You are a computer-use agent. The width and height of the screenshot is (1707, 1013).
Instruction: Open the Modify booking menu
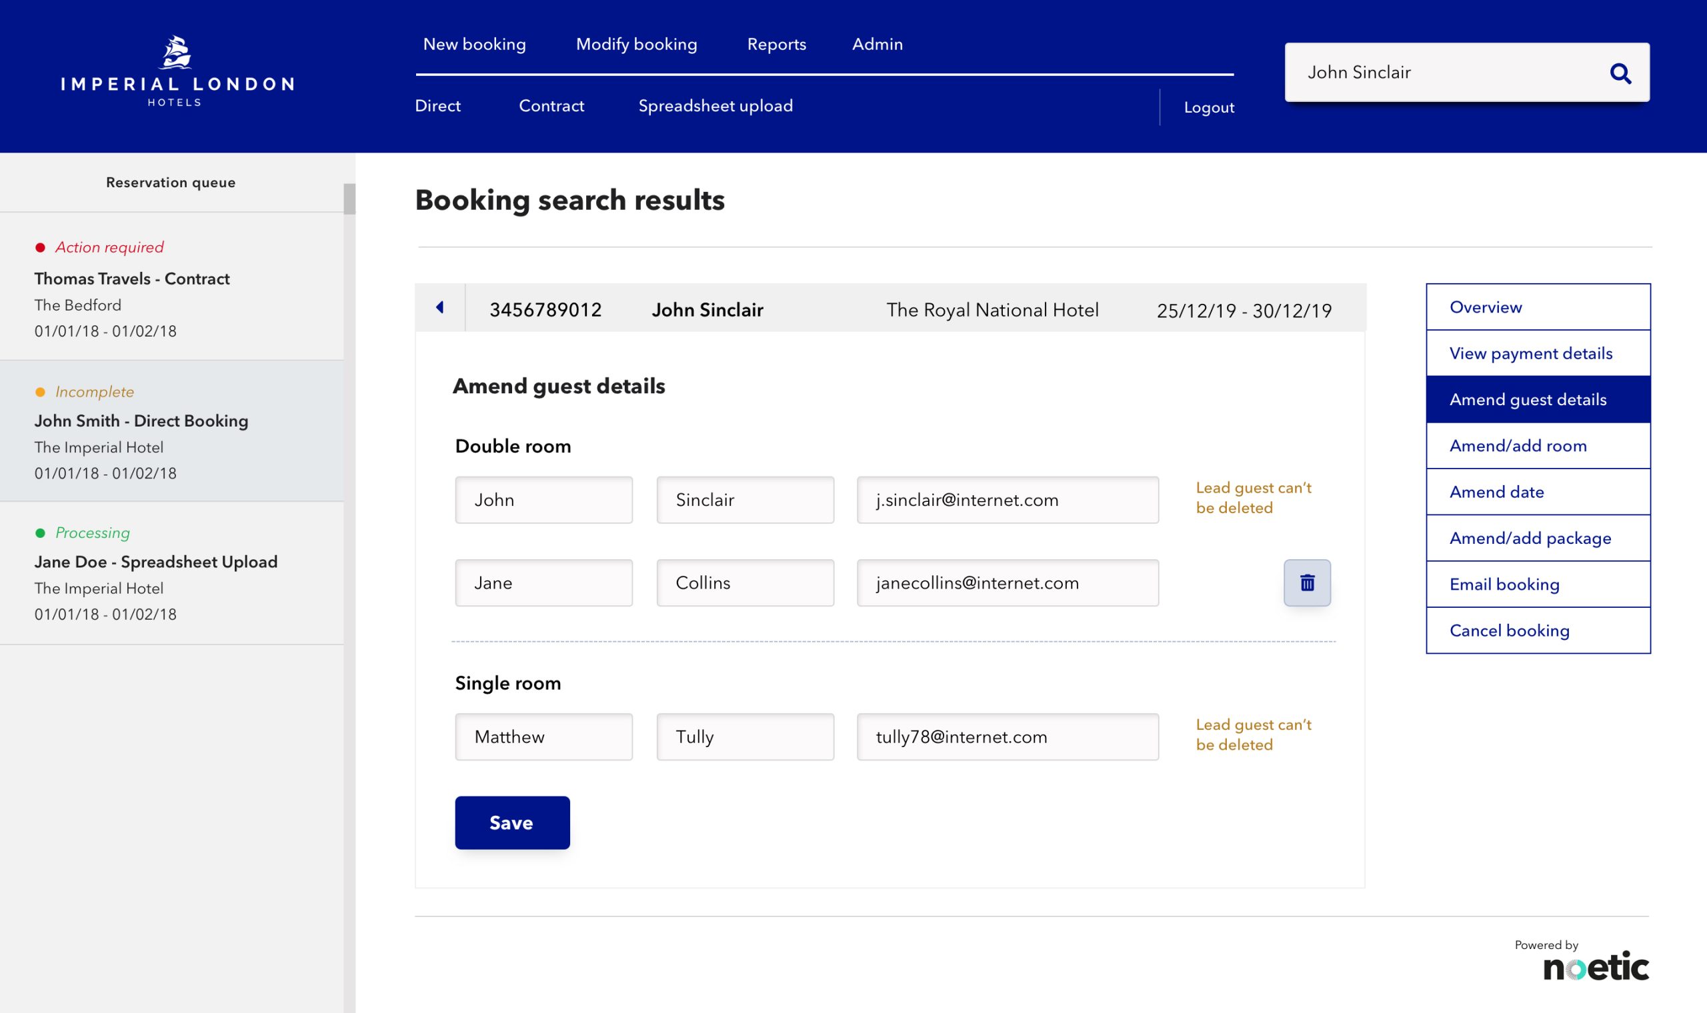[x=635, y=45]
